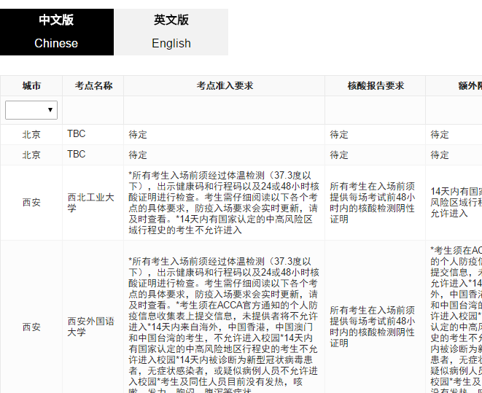
Task: Click nucleic acid requirement for 西北工业大学
Action: tap(373, 203)
